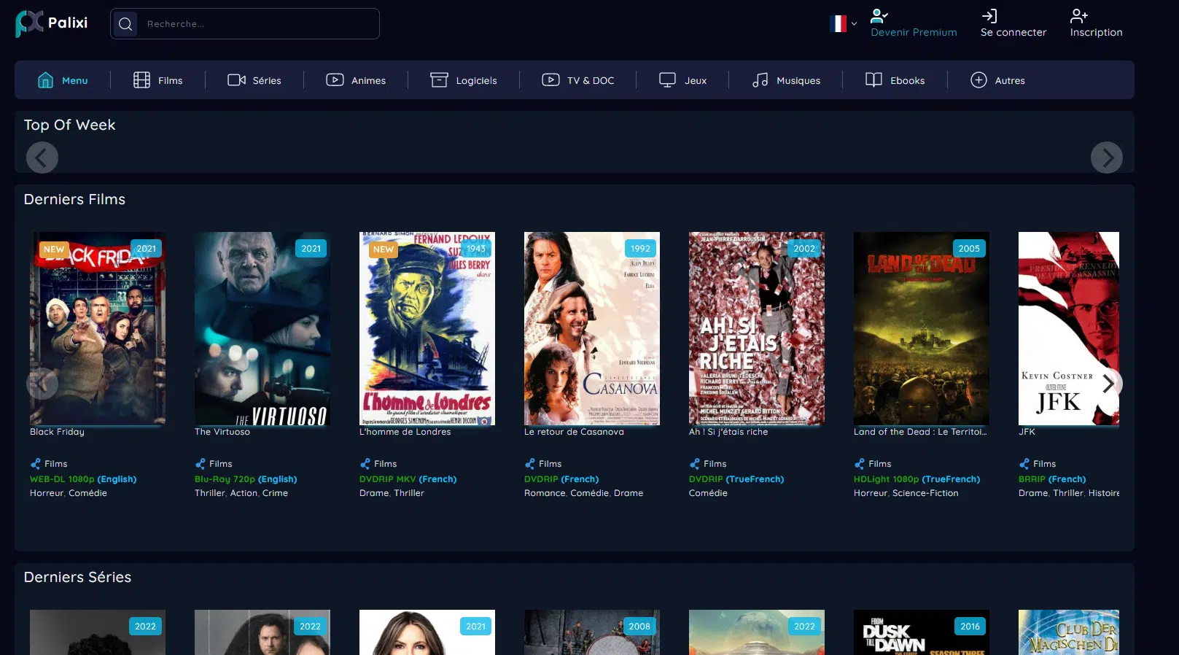The height and width of the screenshot is (655, 1179).
Task: Advance Derniers Films carousel to the right
Action: pos(1107,384)
